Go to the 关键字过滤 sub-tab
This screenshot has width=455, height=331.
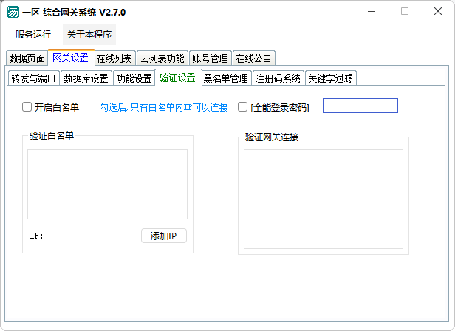click(x=330, y=78)
